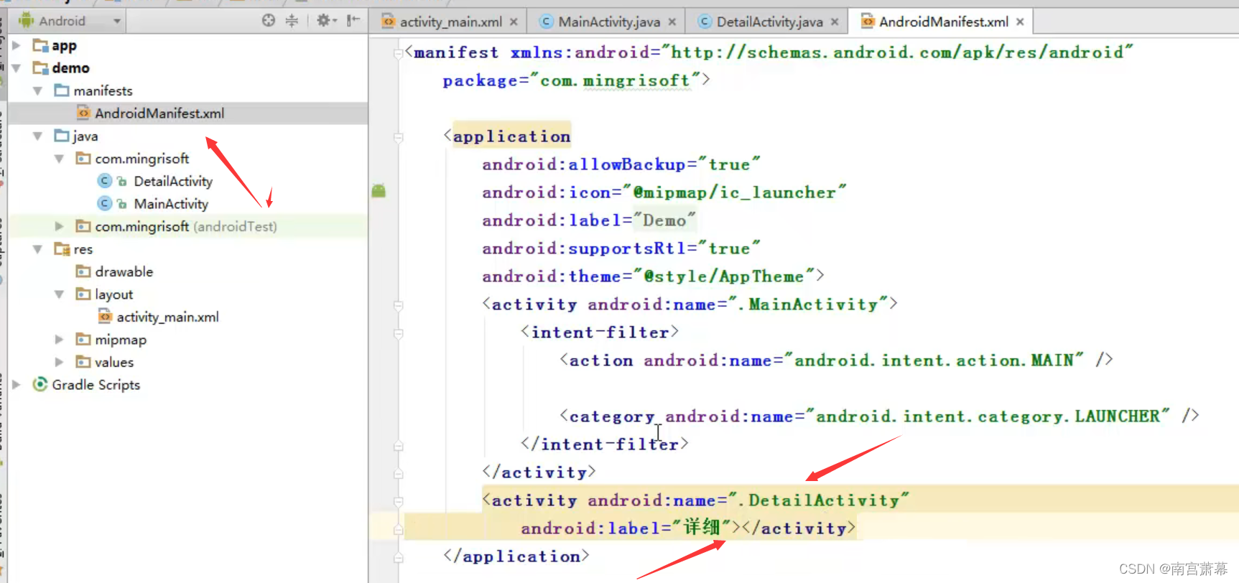
Task: Click the collapse all icon in project panel
Action: coord(292,20)
